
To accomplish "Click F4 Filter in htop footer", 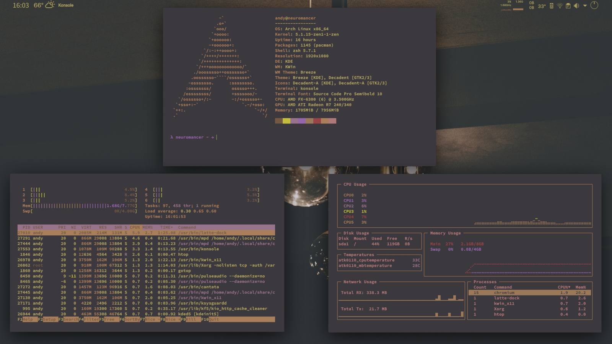I will pos(89,320).
